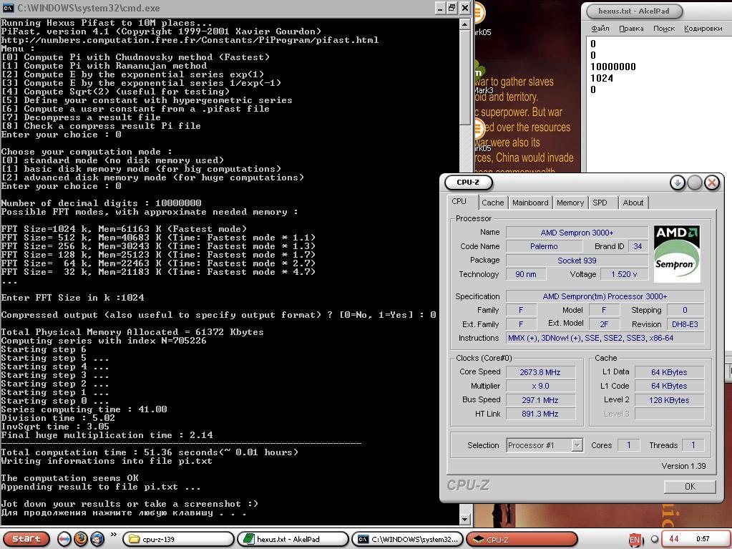The height and width of the screenshot is (549, 732).
Task: Click the CPU-Z title label
Action: click(468, 183)
